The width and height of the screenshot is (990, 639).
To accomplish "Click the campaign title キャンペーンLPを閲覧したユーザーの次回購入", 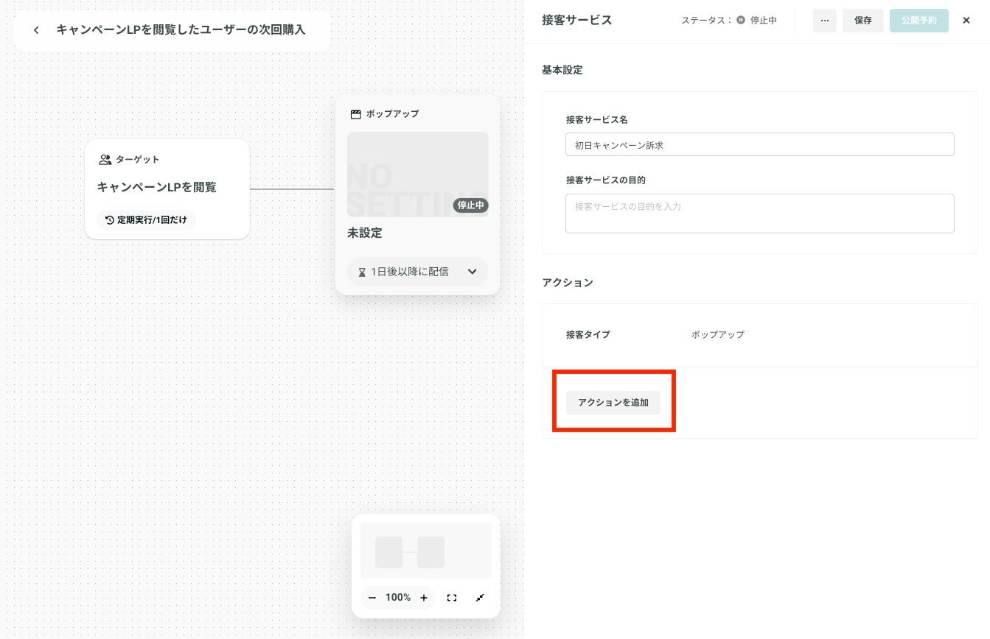I will click(x=181, y=30).
